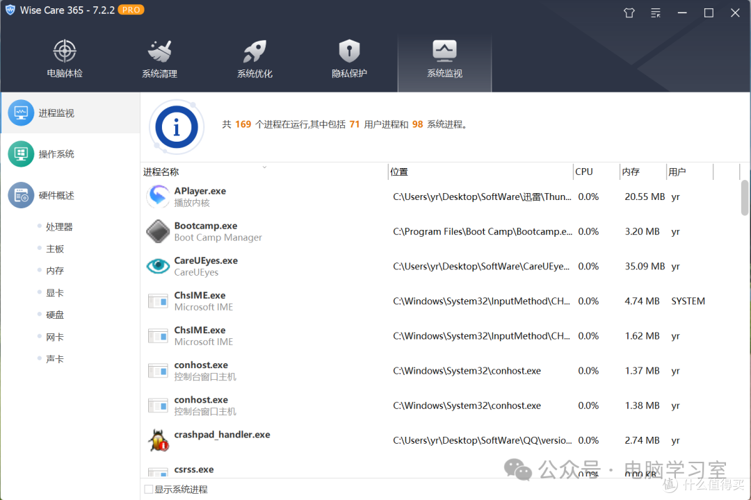Screen dimensions: 751x500
Task: Select the CareUEyes.exe process name
Action: (206, 261)
